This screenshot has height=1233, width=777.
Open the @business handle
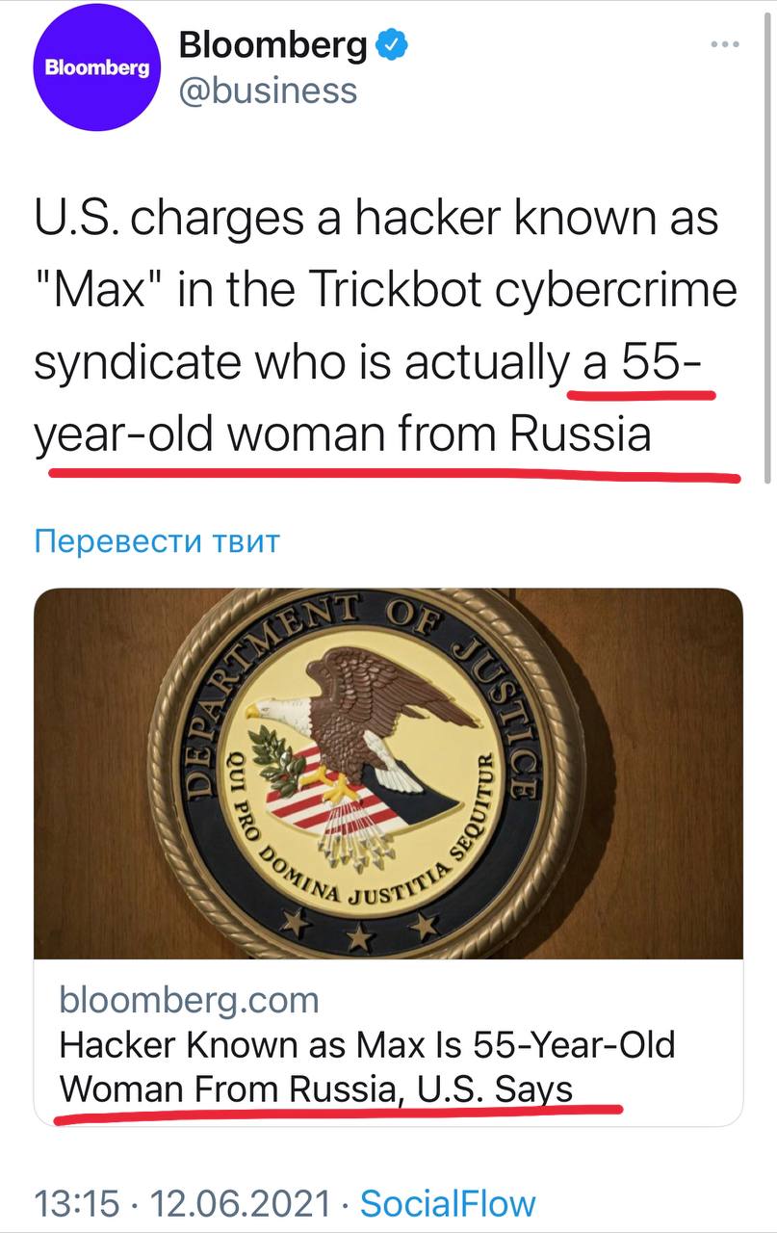[x=268, y=92]
